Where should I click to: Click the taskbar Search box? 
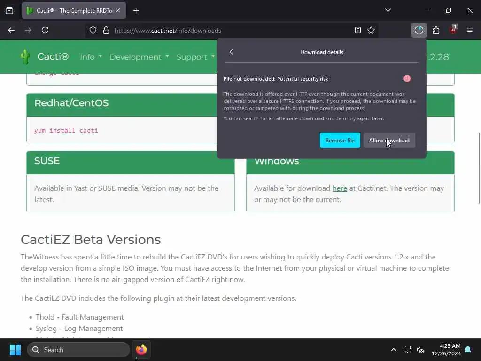click(x=78, y=350)
